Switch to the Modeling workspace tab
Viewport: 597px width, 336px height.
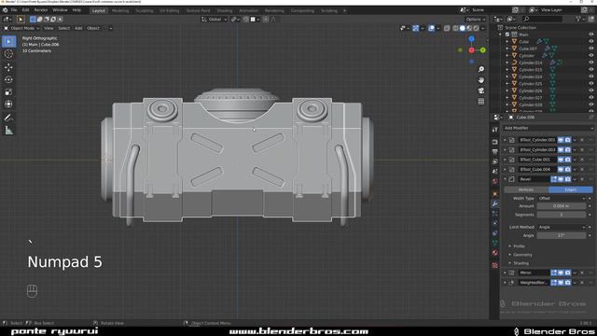click(x=120, y=10)
